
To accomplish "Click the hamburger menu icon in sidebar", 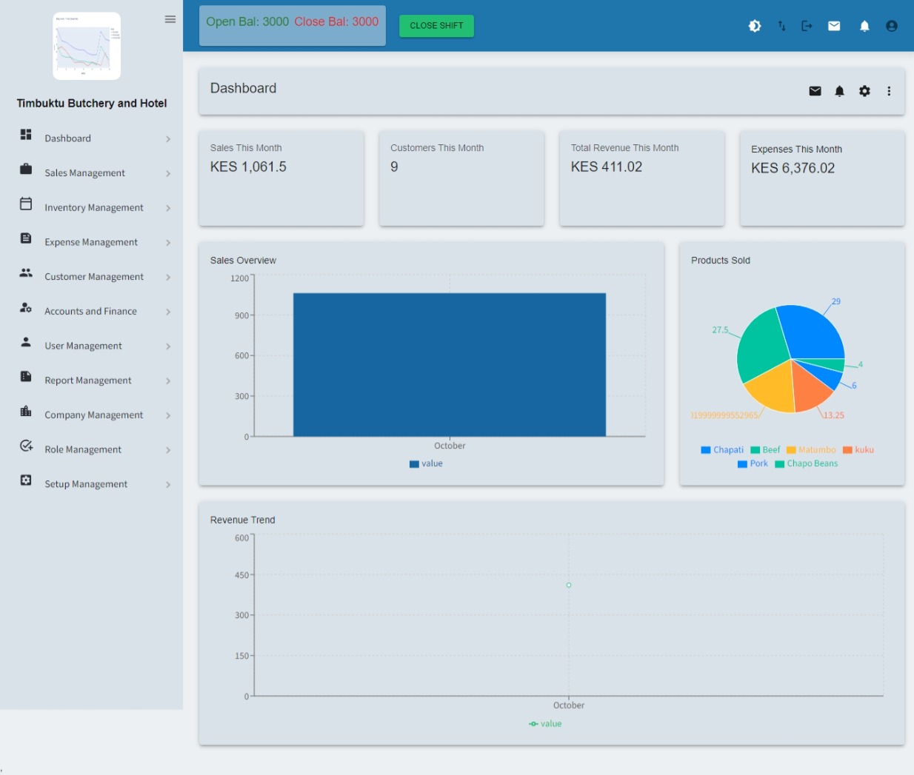I will (170, 19).
